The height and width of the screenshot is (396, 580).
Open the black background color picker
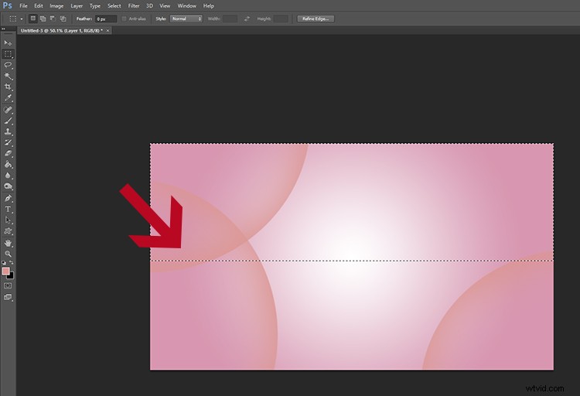click(11, 276)
